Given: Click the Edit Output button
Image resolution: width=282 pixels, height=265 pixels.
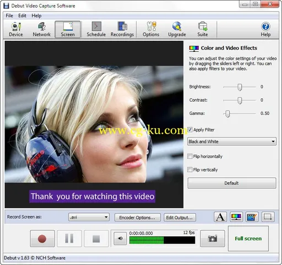Looking at the screenshot, I should [180, 218].
